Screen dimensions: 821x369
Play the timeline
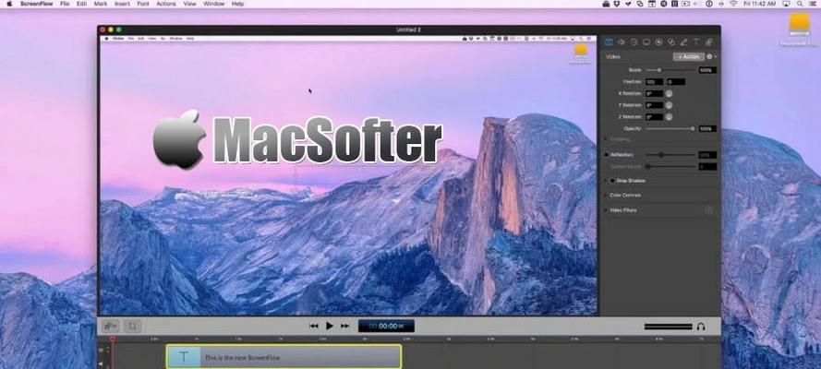coord(330,327)
